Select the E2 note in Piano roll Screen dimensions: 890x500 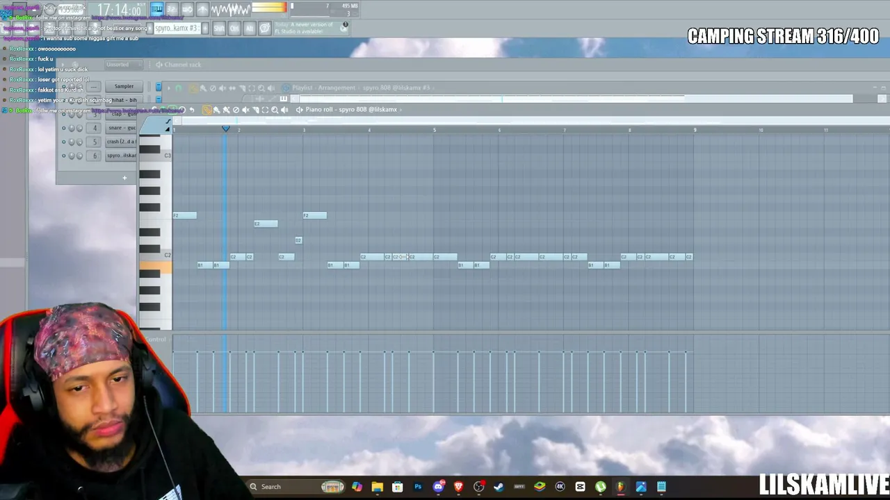266,224
